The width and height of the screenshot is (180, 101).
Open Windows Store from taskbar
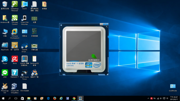(x=22, y=98)
